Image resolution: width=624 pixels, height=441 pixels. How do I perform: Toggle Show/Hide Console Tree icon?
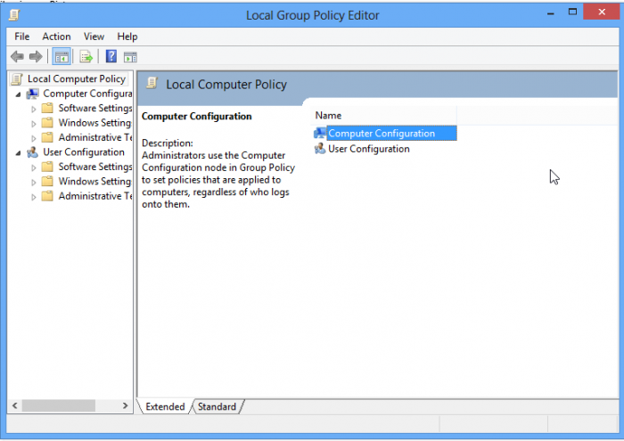pos(62,57)
